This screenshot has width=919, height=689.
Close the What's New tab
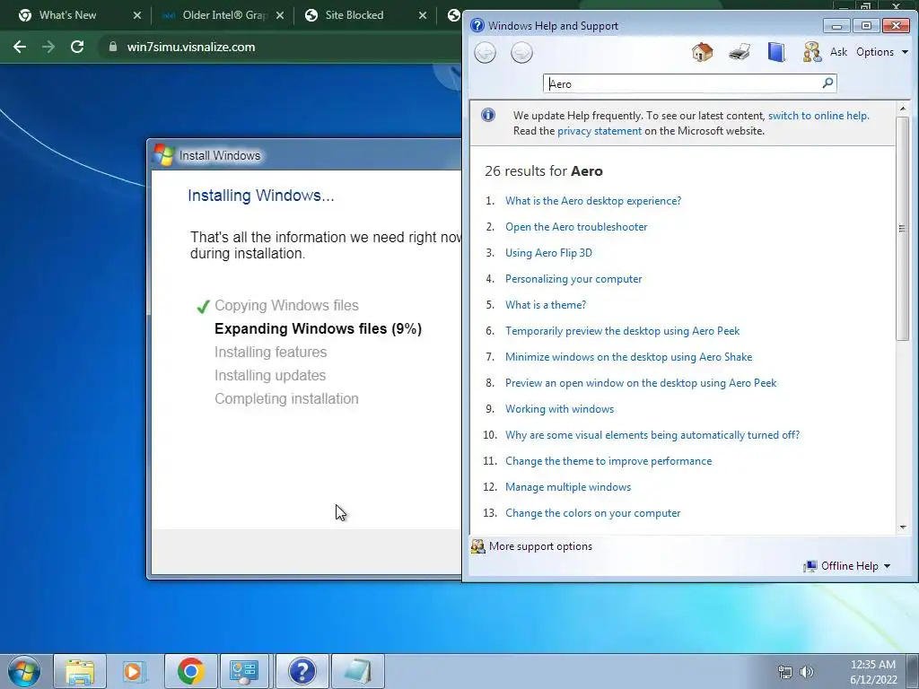click(137, 15)
